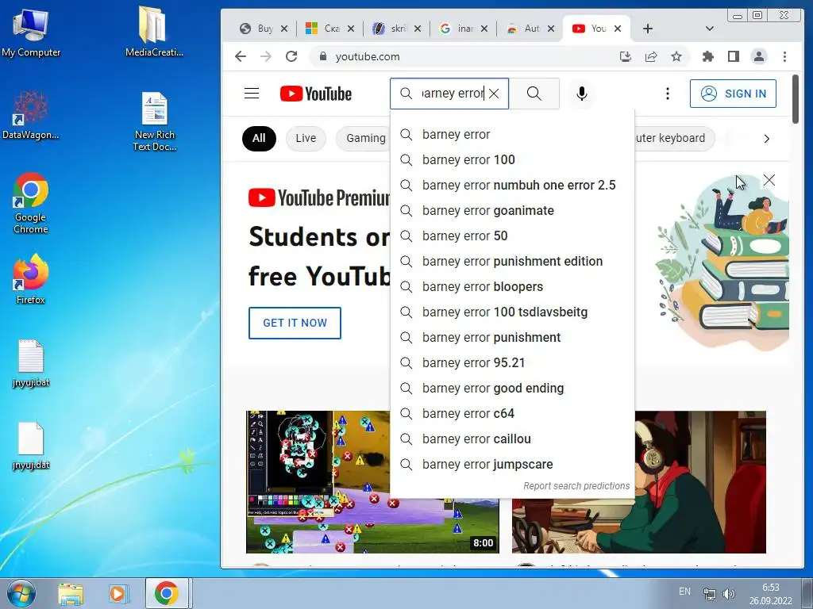The height and width of the screenshot is (609, 813).
Task: Open Chrome extensions puzzle icon
Action: coord(707,56)
